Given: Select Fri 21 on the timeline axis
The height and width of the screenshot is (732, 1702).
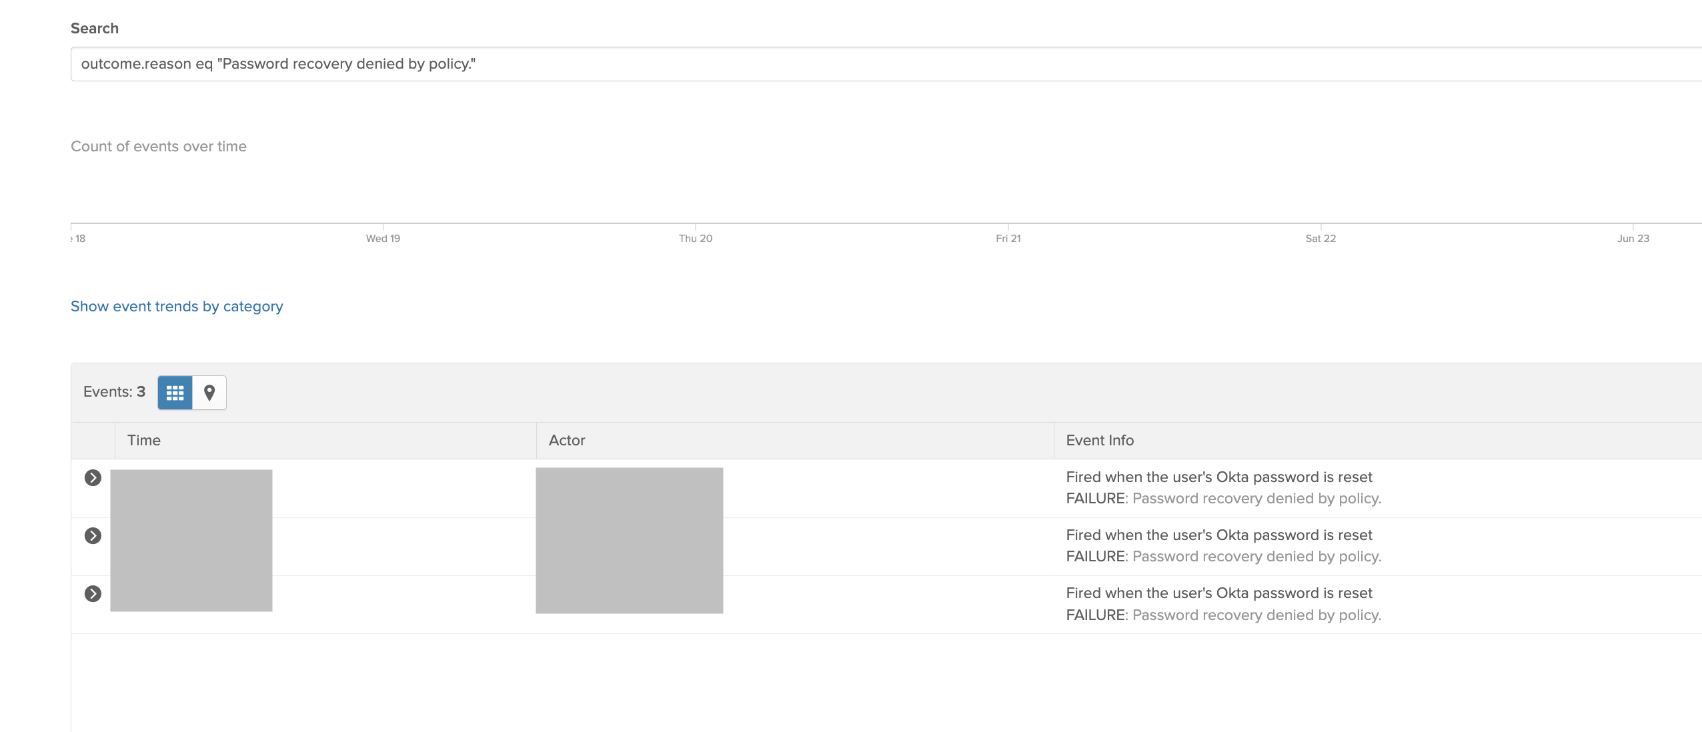Looking at the screenshot, I should pyautogui.click(x=1008, y=239).
